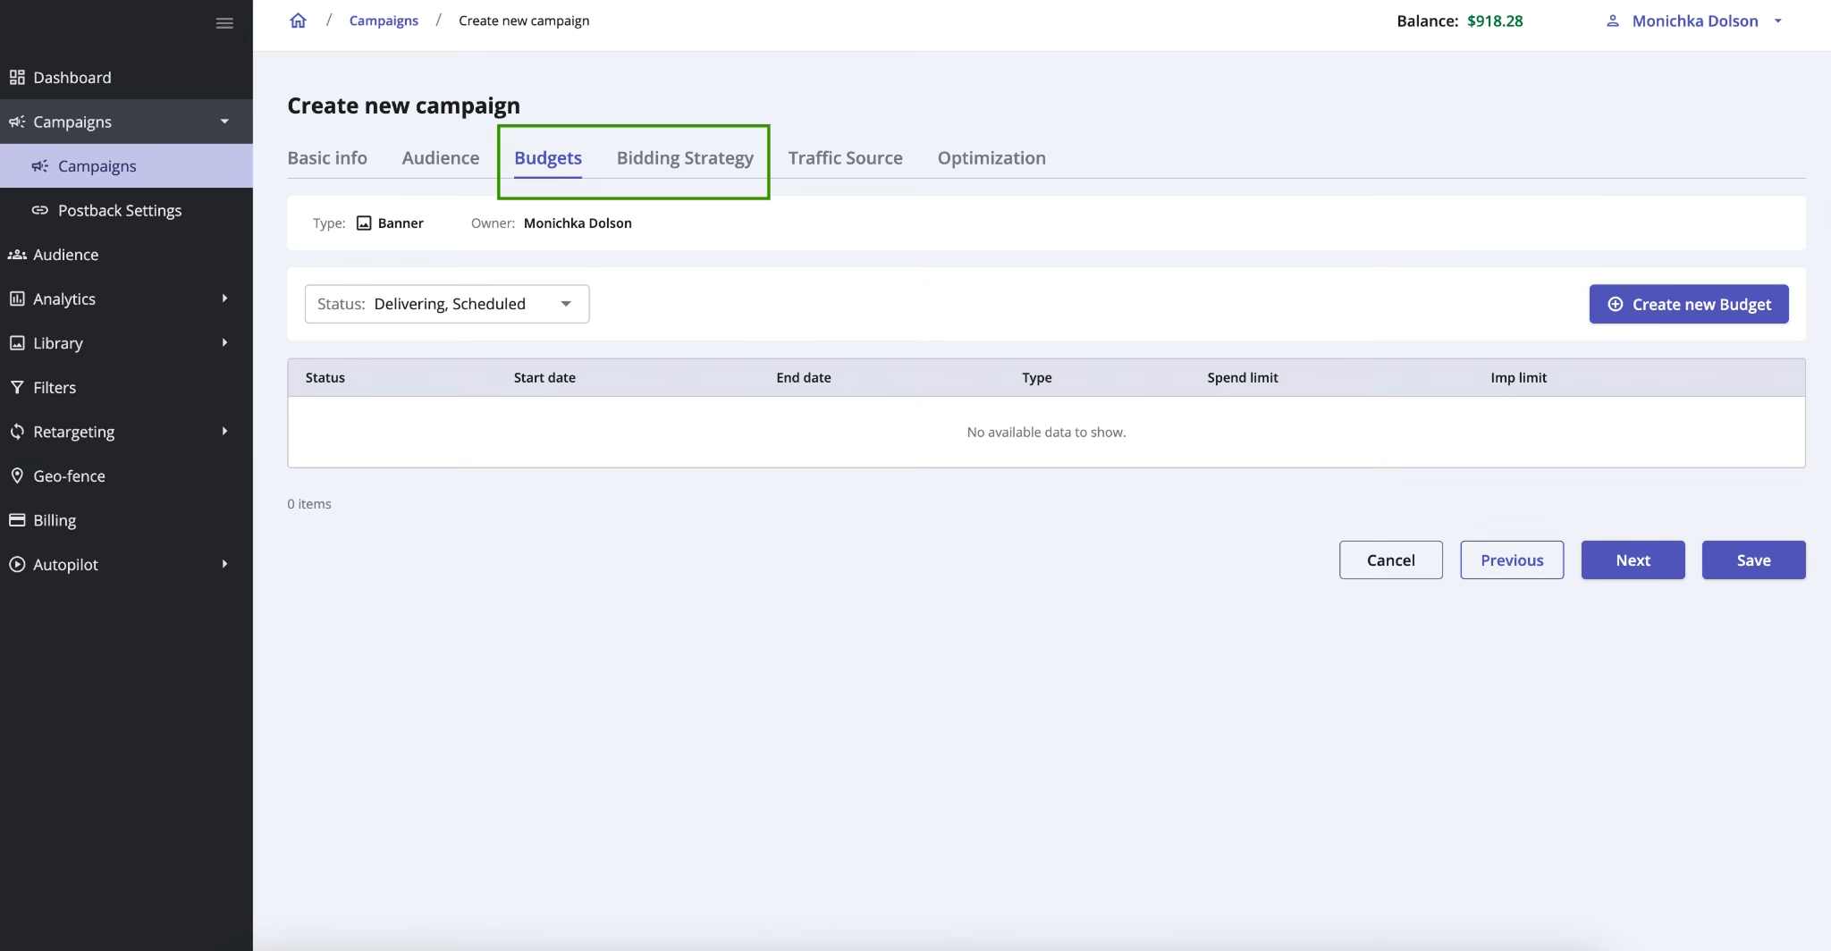Open the Dashboard from the sidebar

(x=72, y=78)
